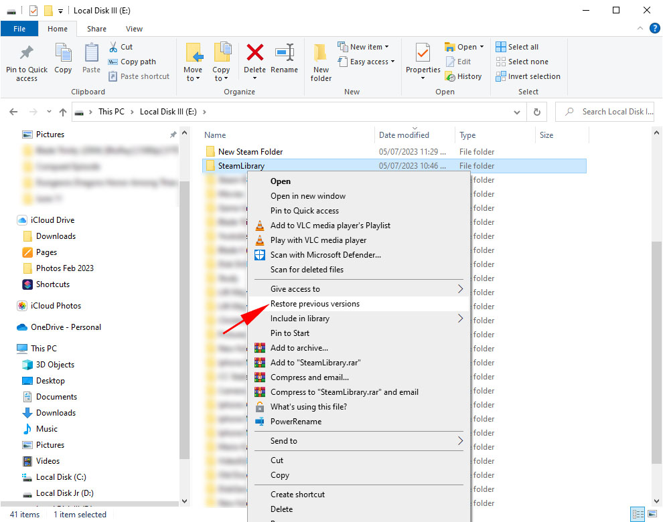Select the New Steam Folder row

coord(394,152)
